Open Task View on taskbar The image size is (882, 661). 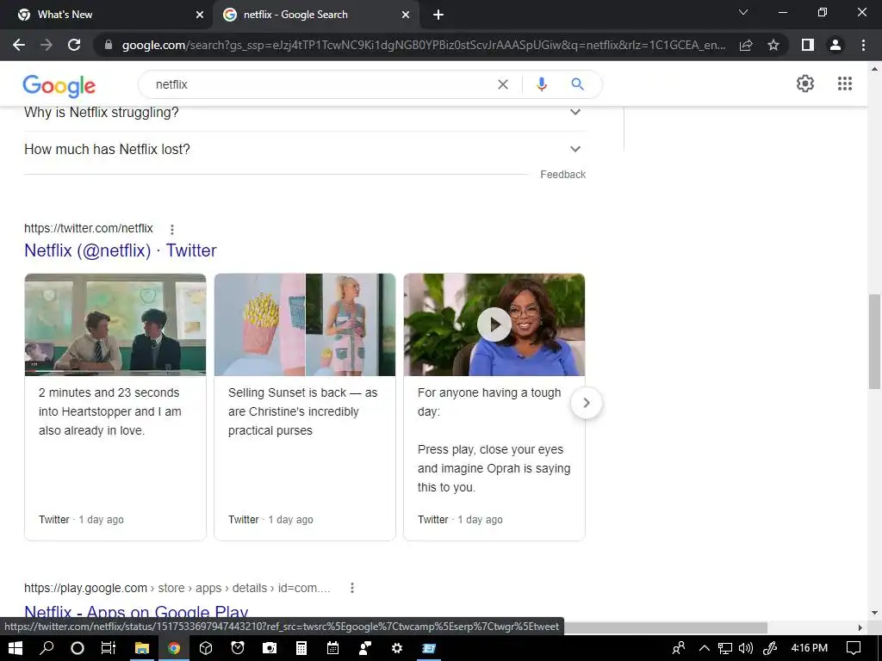click(108, 648)
